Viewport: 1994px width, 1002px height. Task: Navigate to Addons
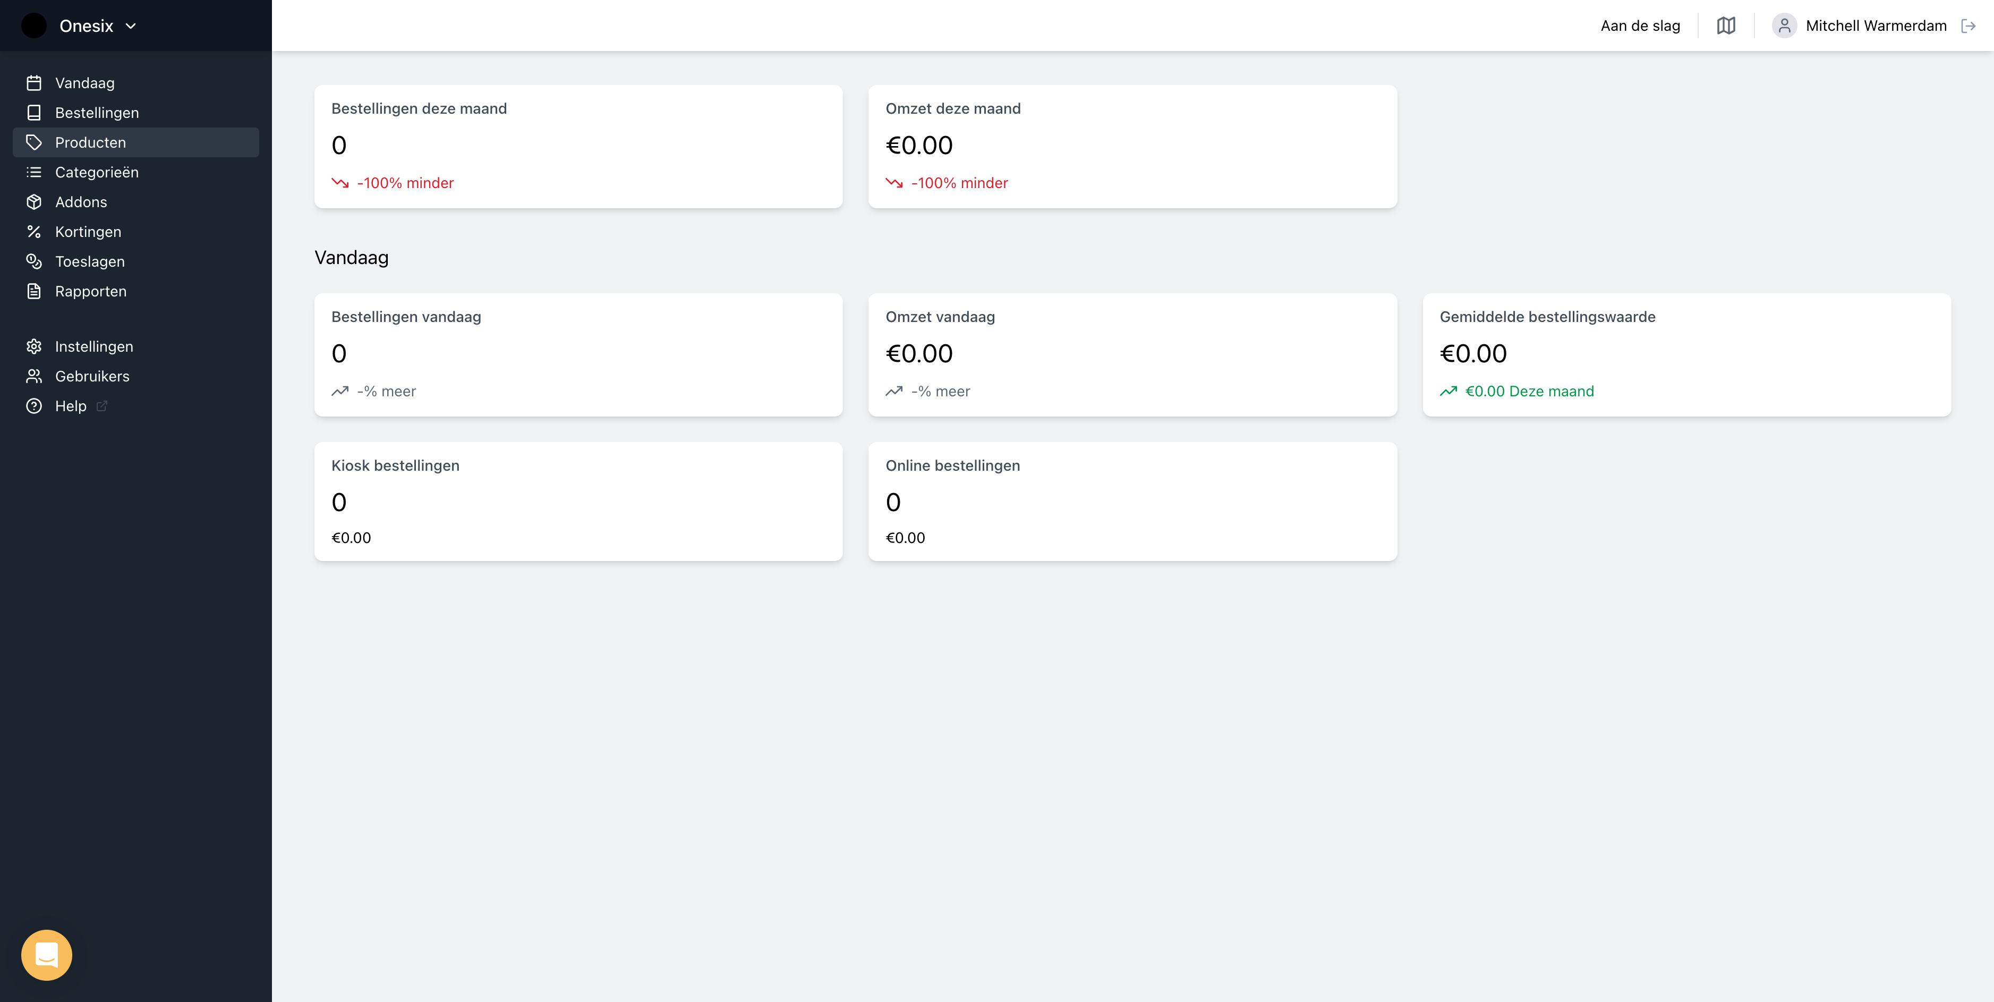[x=135, y=202]
